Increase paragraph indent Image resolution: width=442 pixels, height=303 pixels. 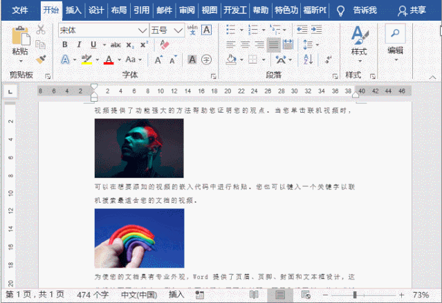316,30
